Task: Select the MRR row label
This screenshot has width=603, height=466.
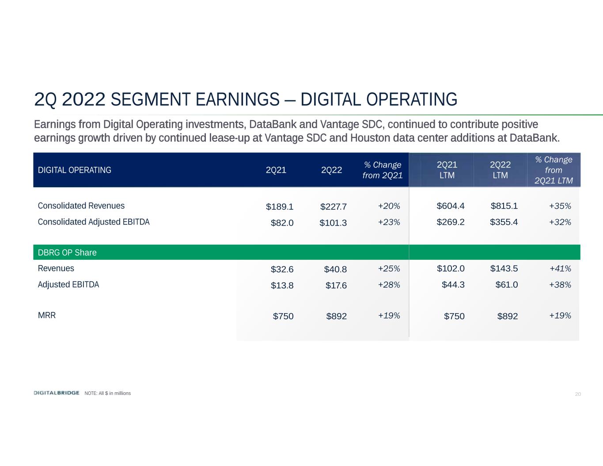Action: (x=47, y=315)
